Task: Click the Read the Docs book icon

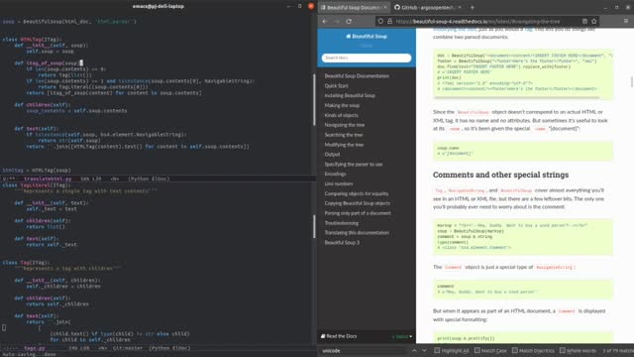Action: pos(323,336)
